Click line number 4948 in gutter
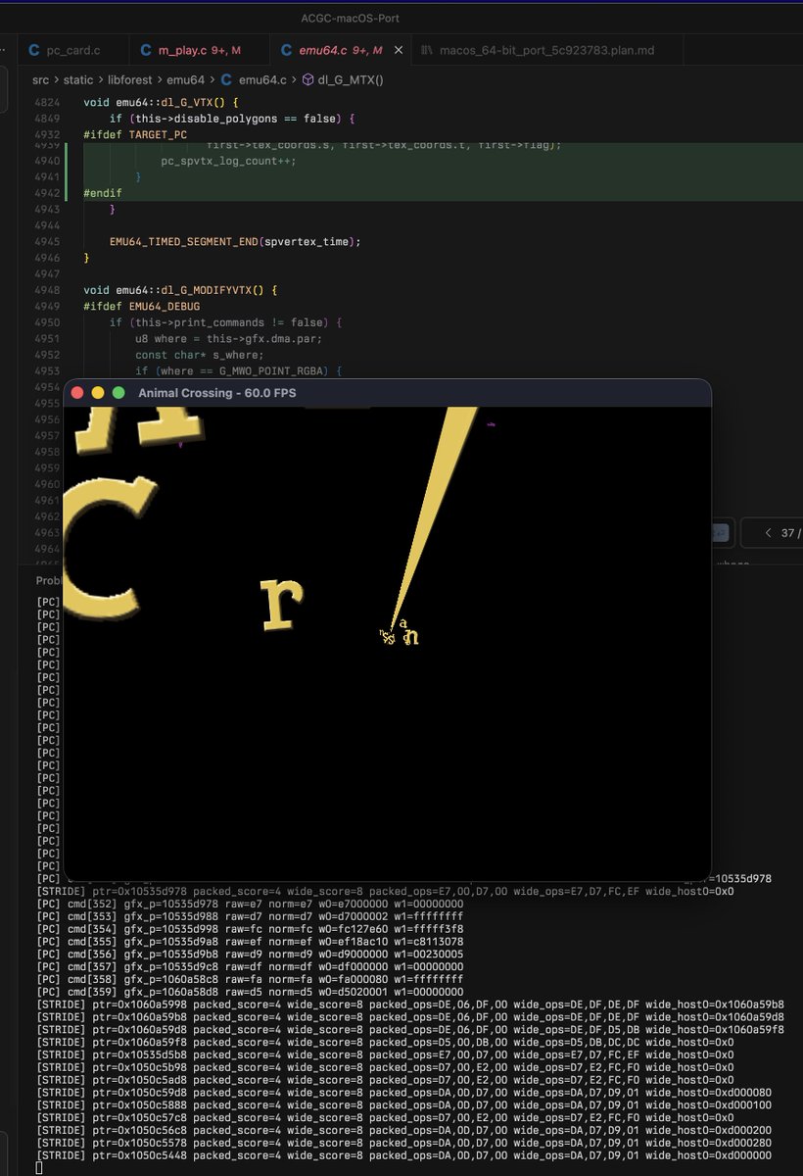 coord(47,290)
